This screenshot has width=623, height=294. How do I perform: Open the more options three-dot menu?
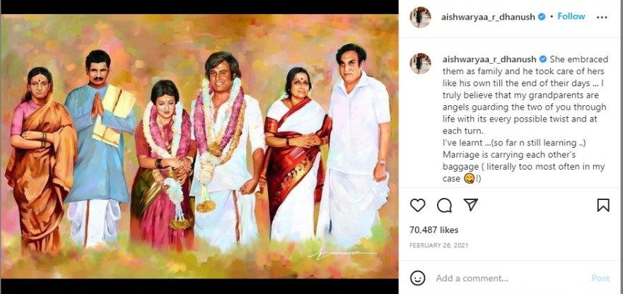click(x=601, y=17)
